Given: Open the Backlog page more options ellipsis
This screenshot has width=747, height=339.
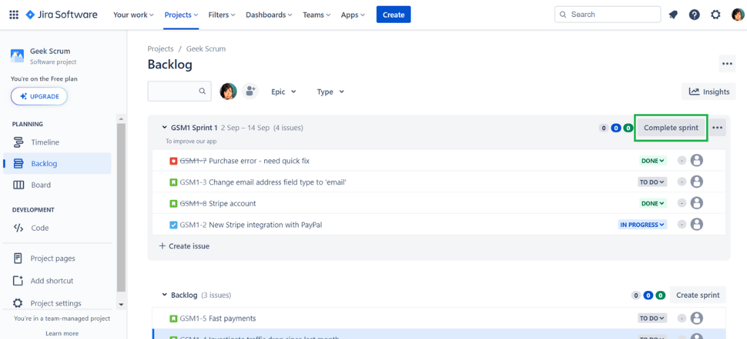Looking at the screenshot, I should 727,64.
